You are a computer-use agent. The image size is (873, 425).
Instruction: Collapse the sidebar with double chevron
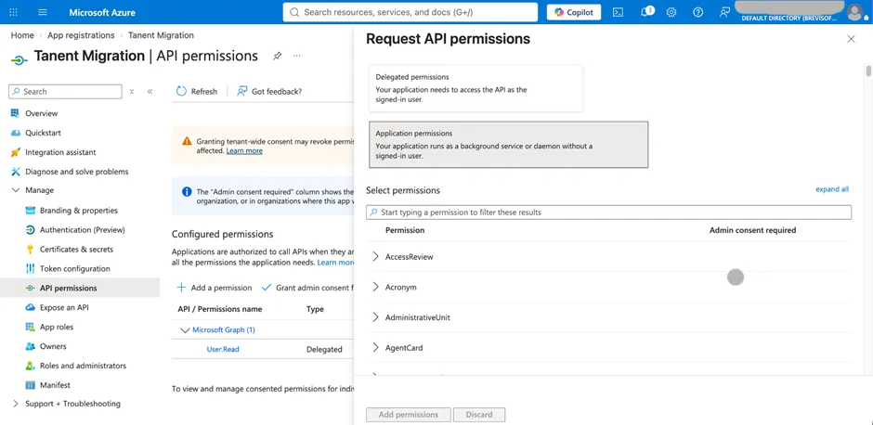point(150,92)
